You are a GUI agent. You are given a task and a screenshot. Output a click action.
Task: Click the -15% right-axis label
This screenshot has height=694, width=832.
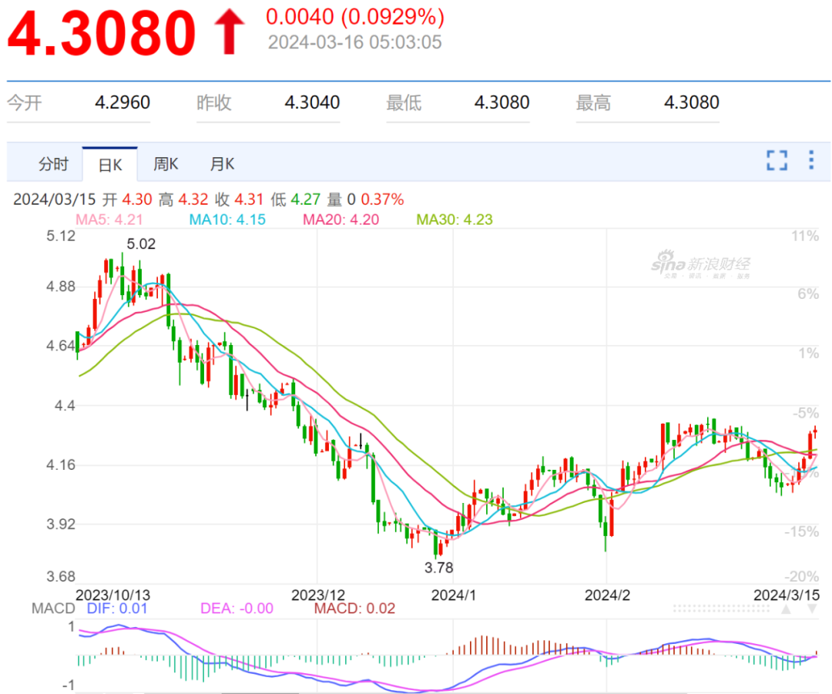(x=802, y=531)
